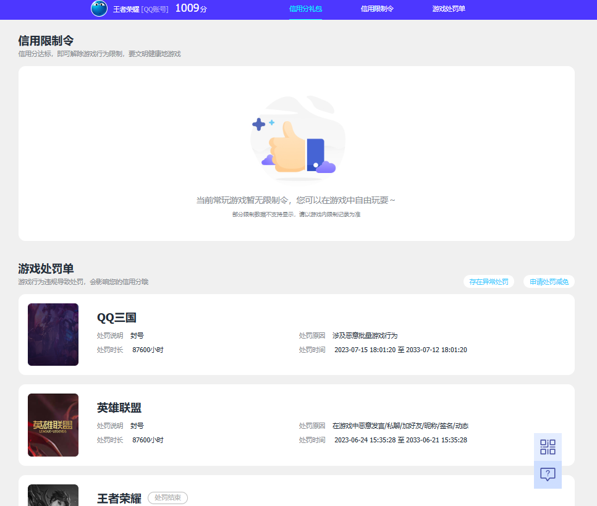This screenshot has height=506, width=597.
Task: Click 封号 penalty description in QQ三国 card
Action: coord(137,335)
